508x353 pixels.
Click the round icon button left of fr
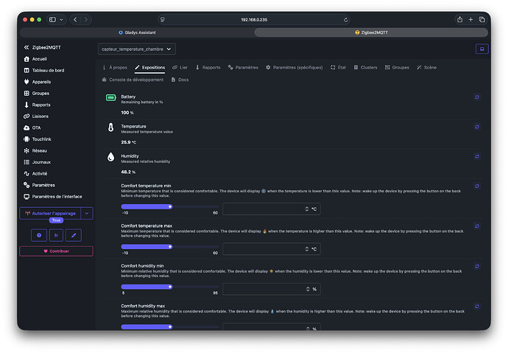pos(39,235)
